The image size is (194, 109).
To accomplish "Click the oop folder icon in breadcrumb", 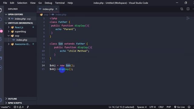I will 41,15.
